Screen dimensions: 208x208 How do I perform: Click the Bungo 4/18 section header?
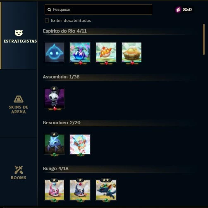(55, 168)
